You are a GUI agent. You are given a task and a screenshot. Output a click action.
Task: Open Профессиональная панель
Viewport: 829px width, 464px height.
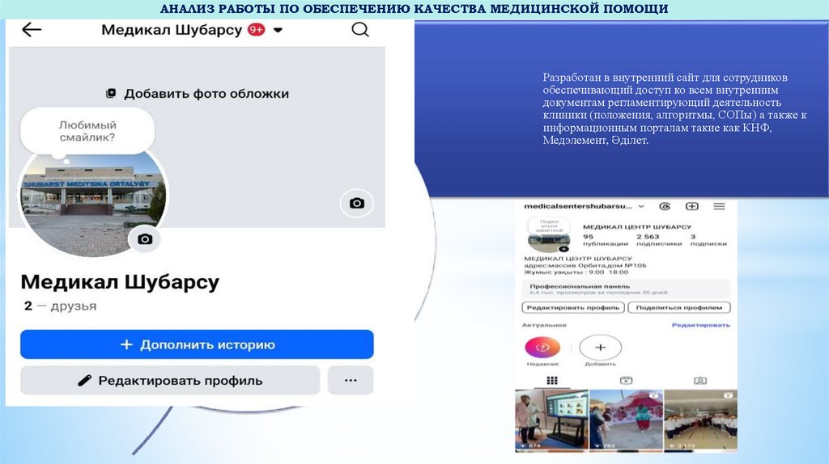pyautogui.click(x=626, y=289)
